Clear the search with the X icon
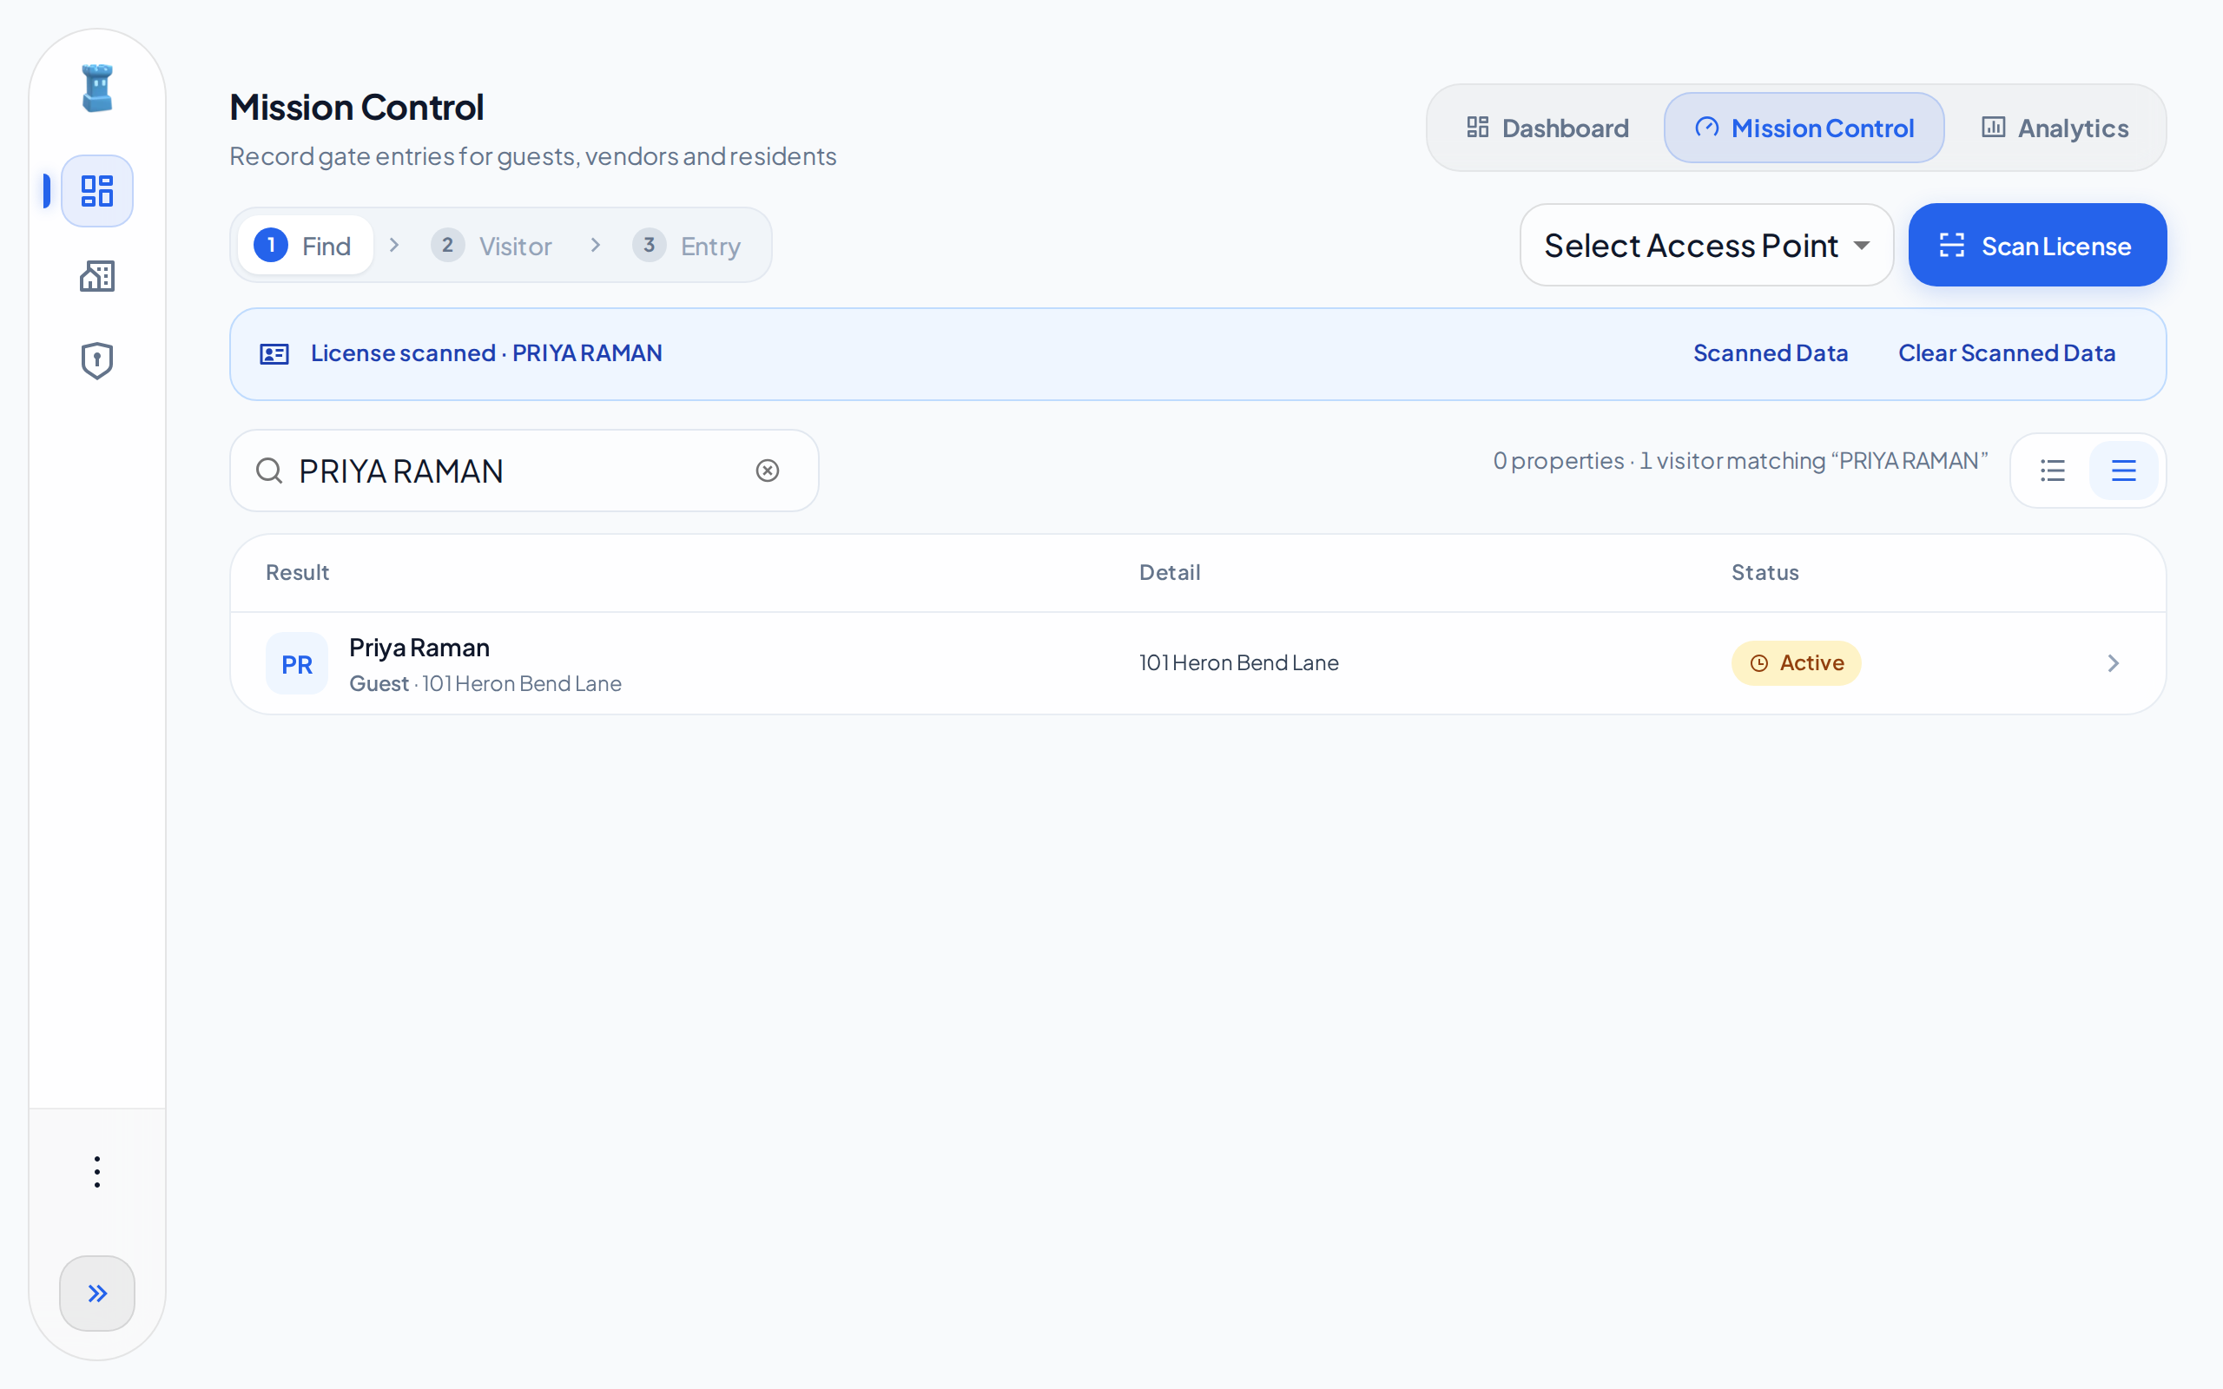This screenshot has width=2223, height=1389. point(768,471)
